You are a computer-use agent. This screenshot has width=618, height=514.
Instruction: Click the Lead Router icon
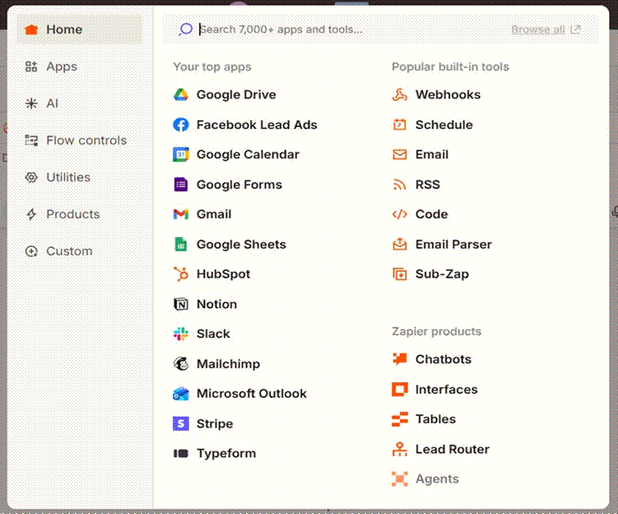coord(400,449)
